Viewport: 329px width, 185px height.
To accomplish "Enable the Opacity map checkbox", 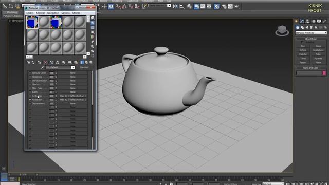I will [x=30, y=84].
